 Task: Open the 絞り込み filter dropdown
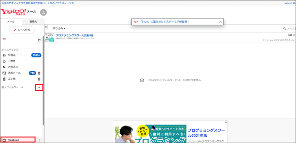(59, 28)
